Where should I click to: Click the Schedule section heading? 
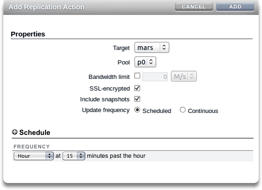click(35, 133)
